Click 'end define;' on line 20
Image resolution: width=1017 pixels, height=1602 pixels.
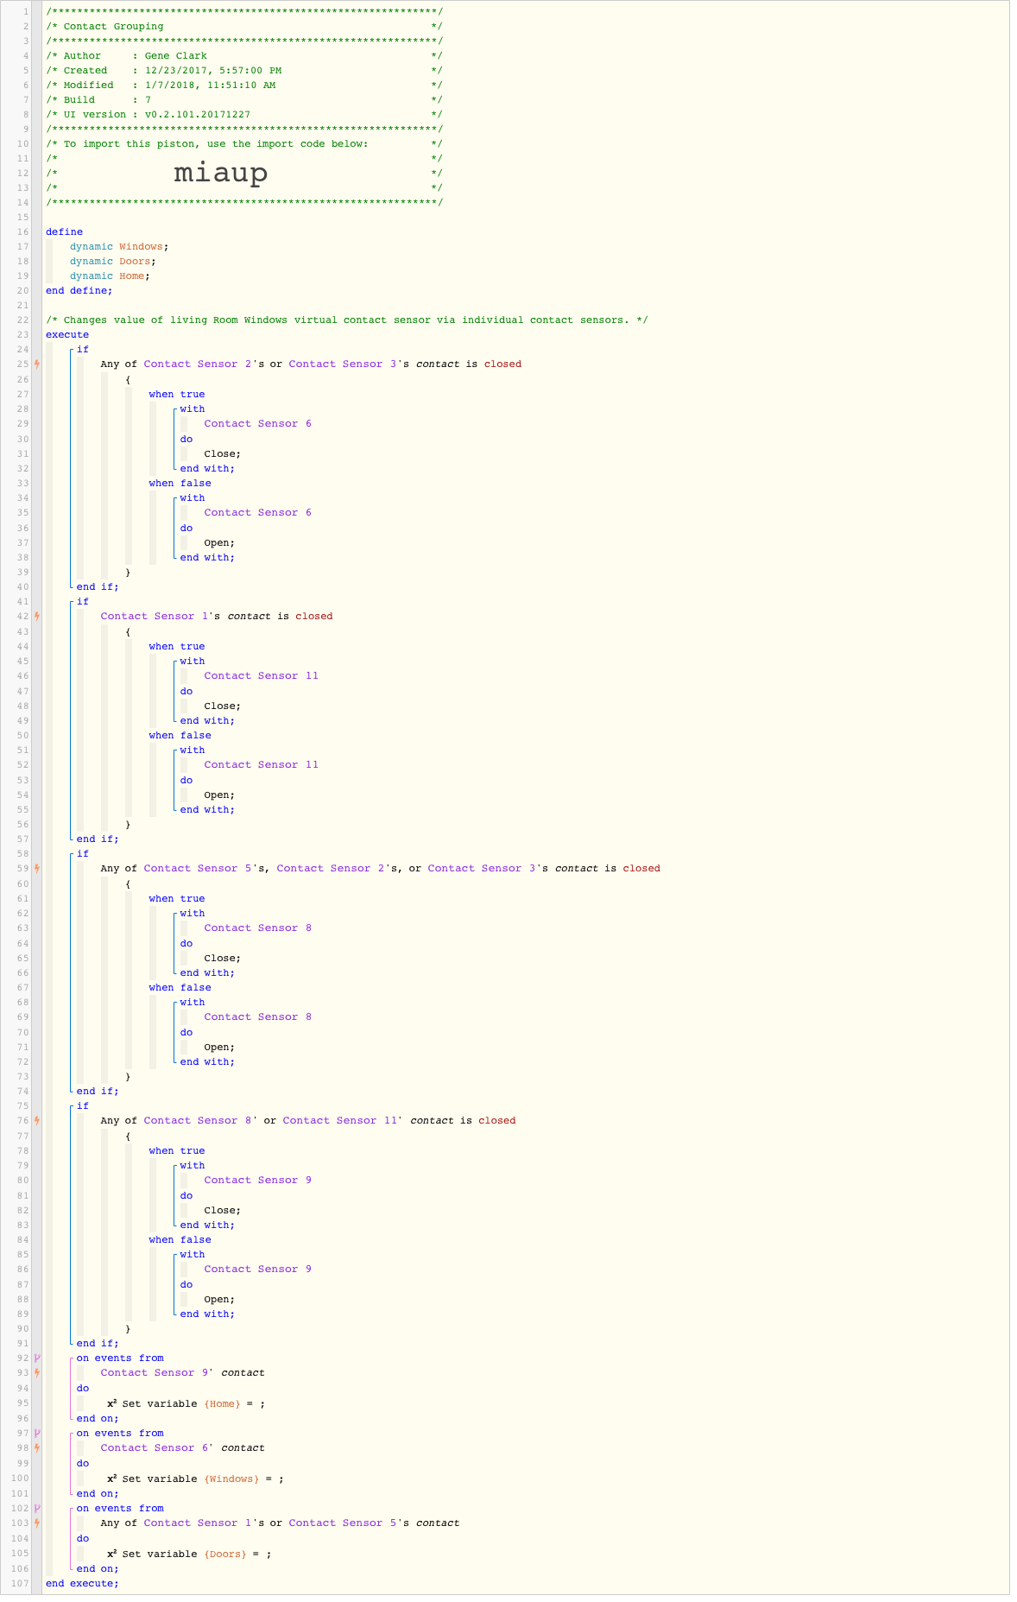[x=79, y=291]
